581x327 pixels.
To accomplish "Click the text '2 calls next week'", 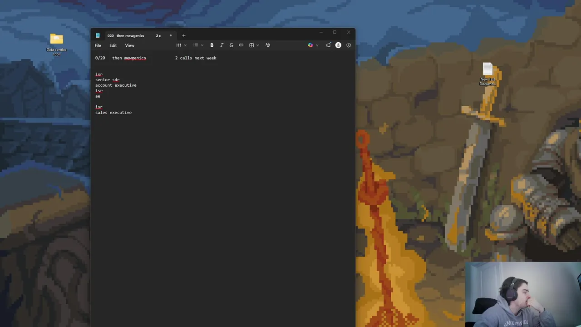I will point(196,58).
